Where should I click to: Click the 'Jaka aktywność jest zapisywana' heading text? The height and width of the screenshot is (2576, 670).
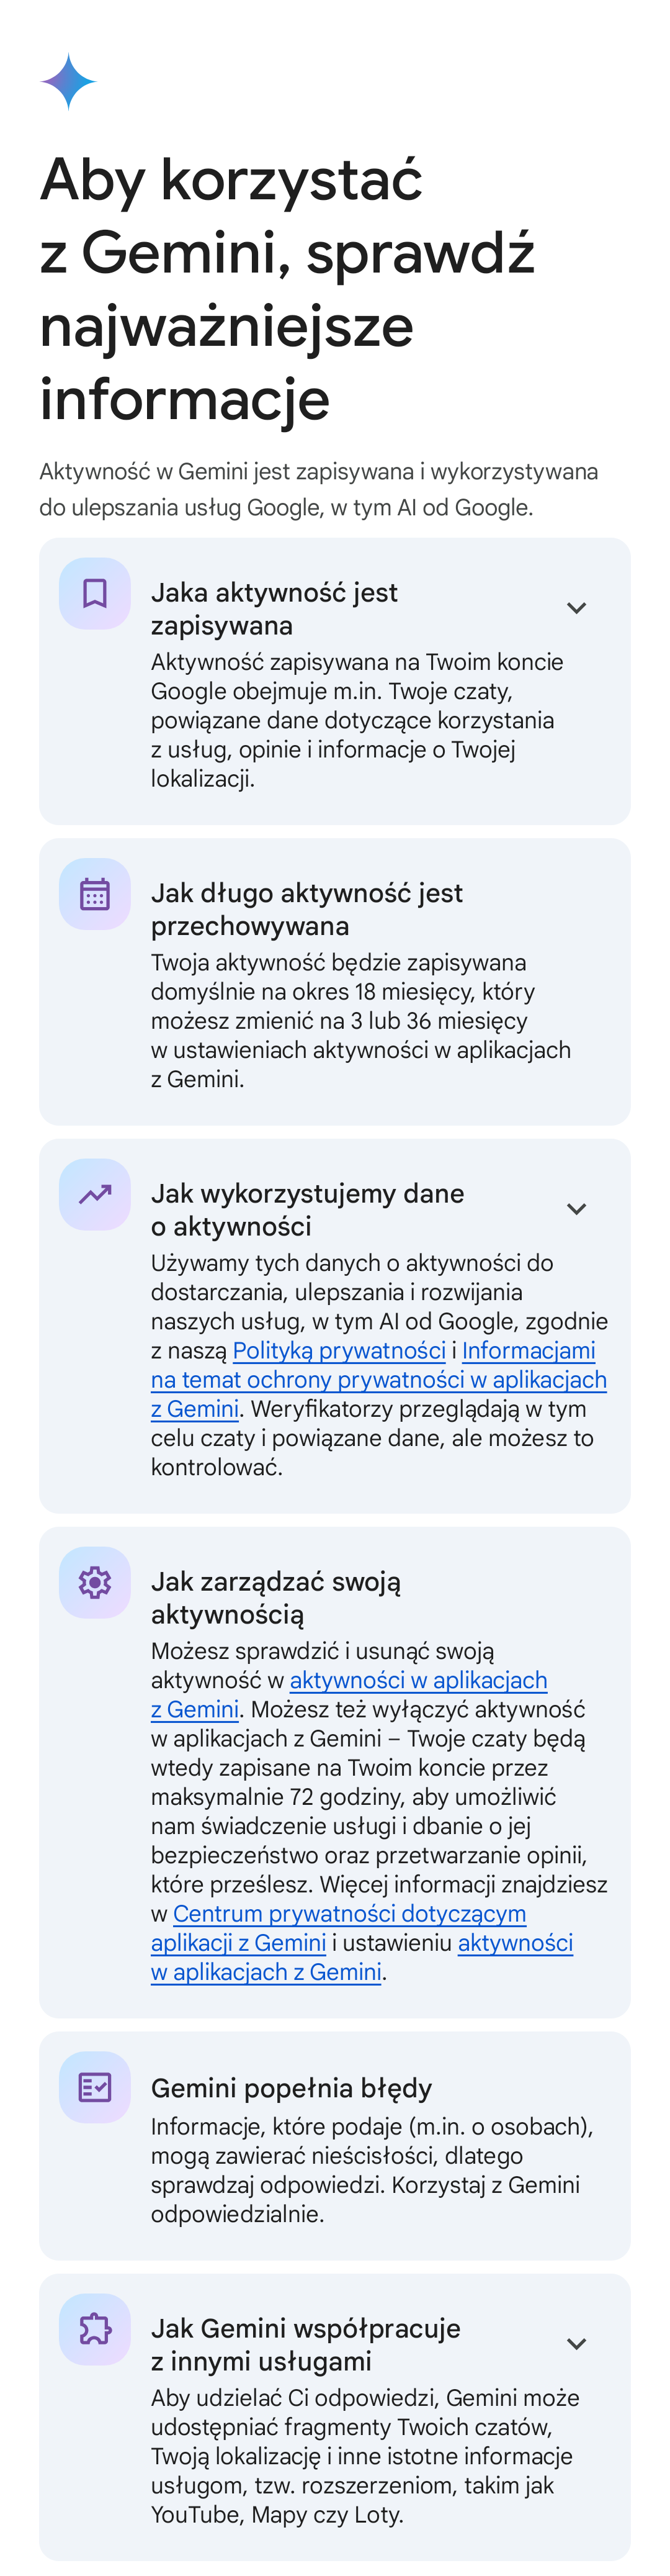click(275, 608)
